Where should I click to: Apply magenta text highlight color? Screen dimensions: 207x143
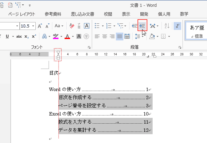(x=56, y=36)
